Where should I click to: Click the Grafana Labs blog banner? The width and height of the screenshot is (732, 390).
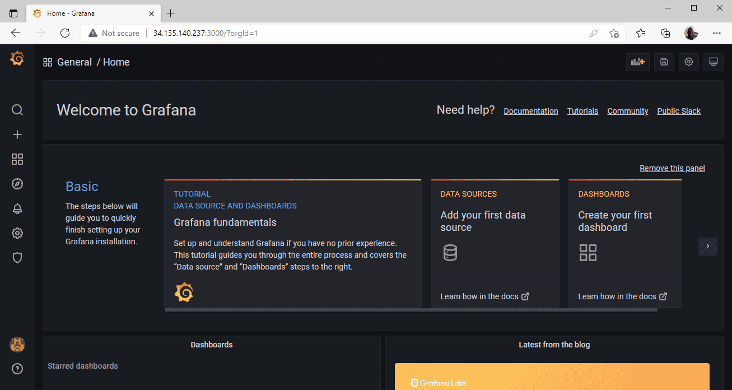(552, 377)
